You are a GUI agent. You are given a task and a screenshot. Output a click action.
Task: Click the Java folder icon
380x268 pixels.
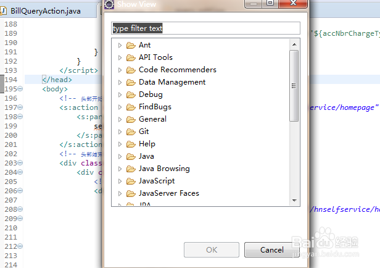pyautogui.click(x=131, y=156)
